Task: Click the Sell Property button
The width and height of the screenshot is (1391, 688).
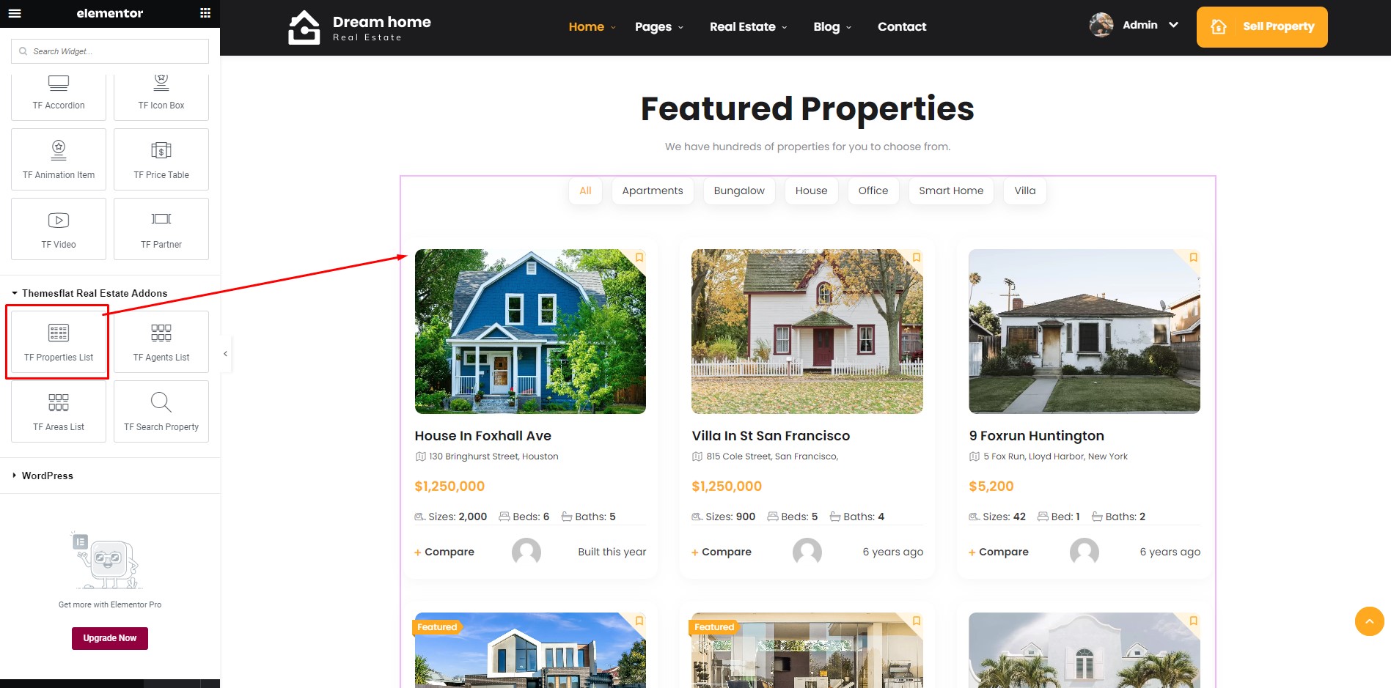Action: 1262,27
